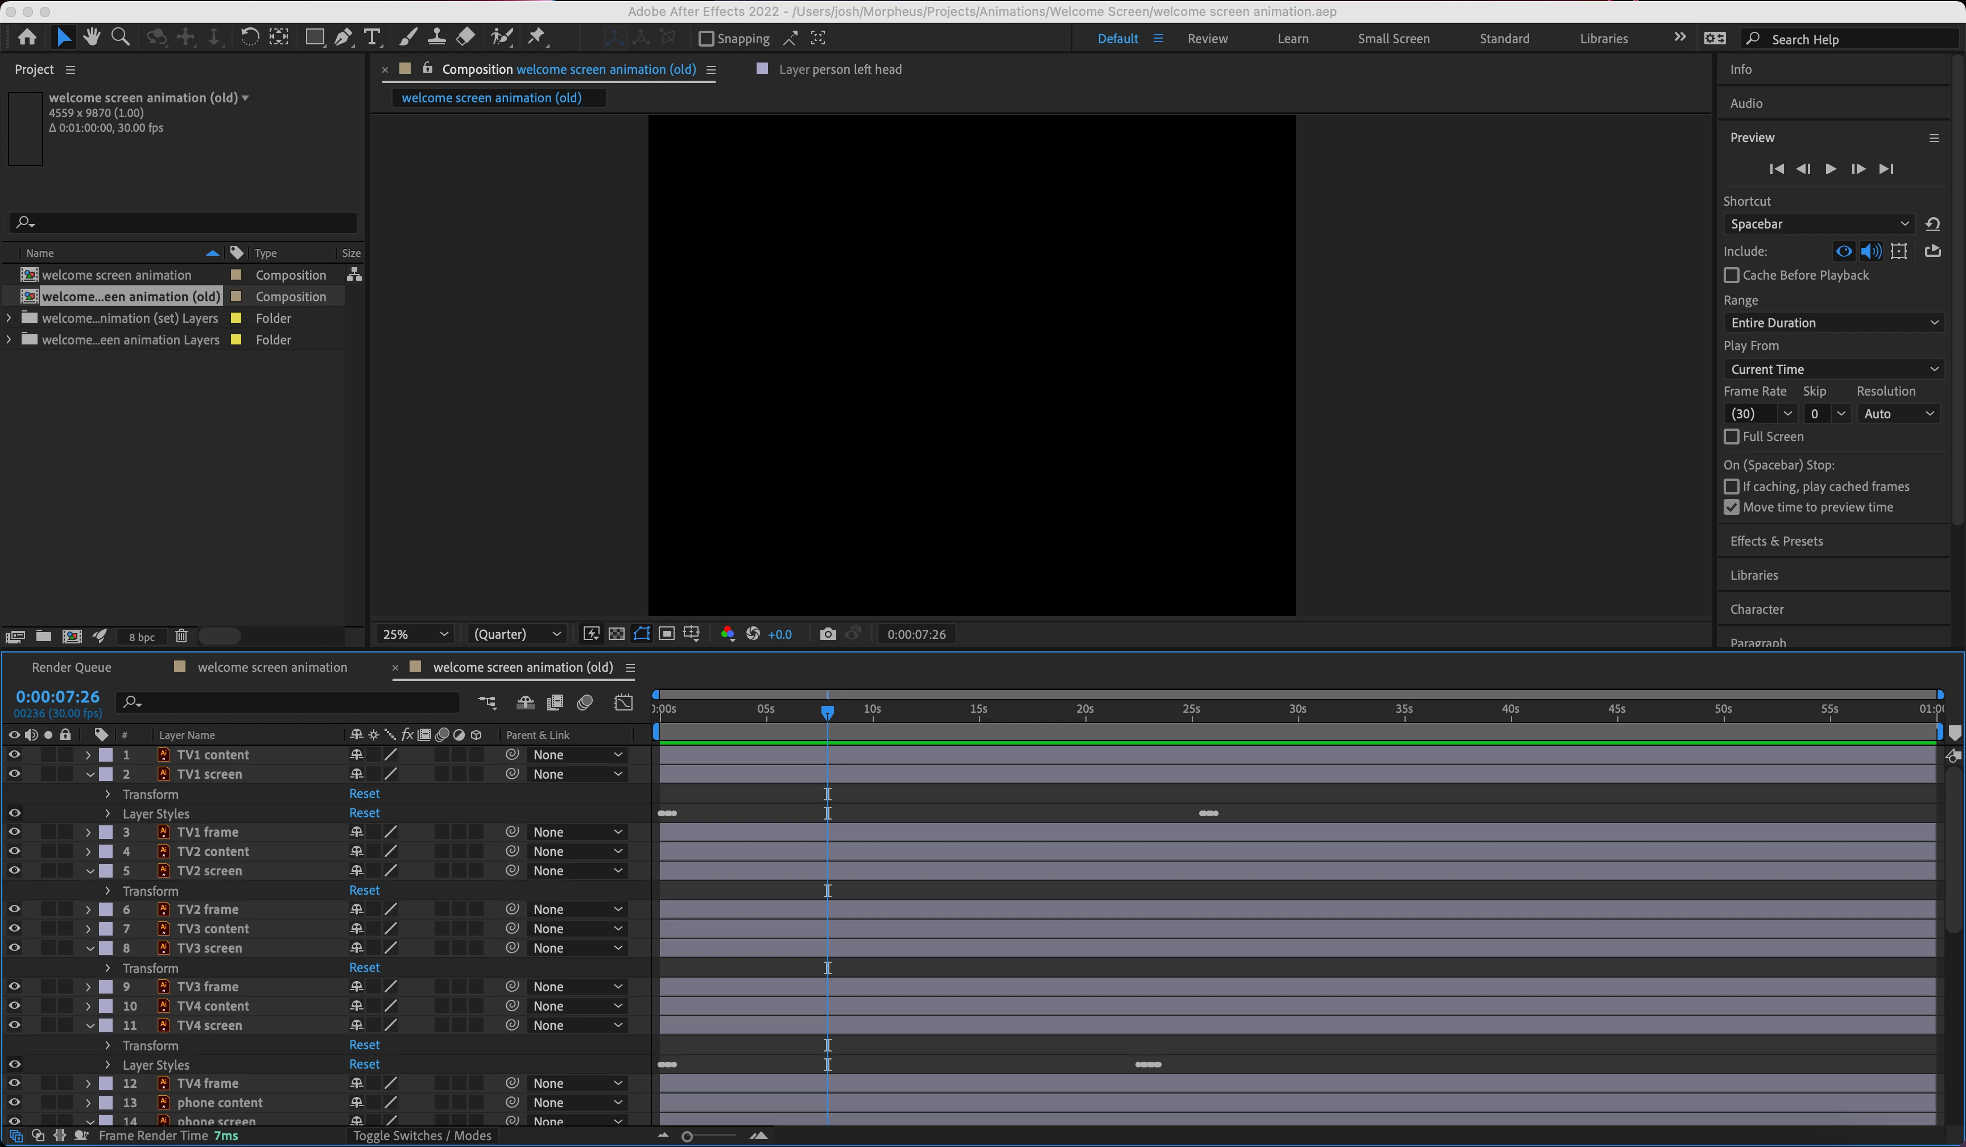The image size is (1966, 1147).
Task: Select the Horizontal Type tool
Action: [372, 38]
